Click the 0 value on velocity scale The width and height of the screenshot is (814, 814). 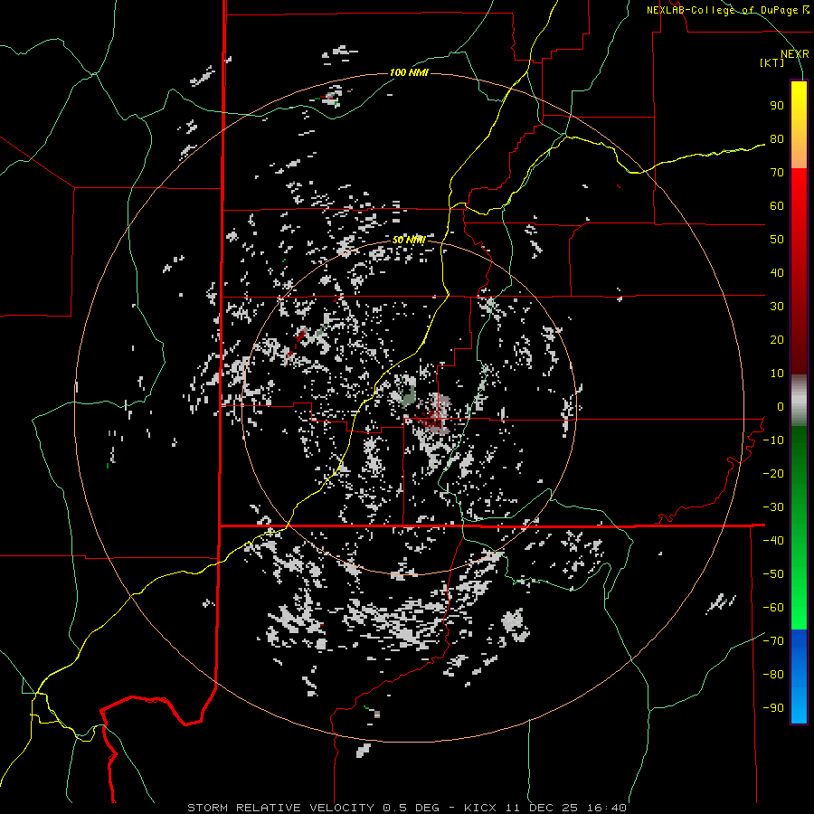coord(781,407)
